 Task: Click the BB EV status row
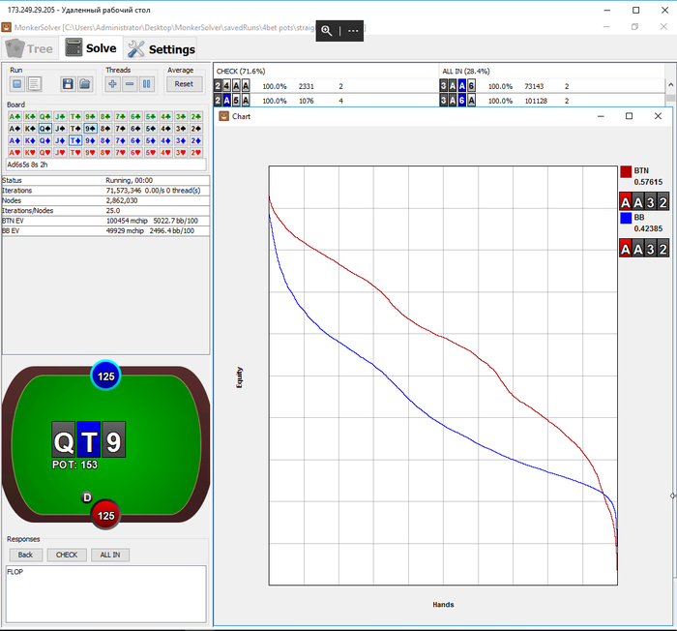(105, 230)
